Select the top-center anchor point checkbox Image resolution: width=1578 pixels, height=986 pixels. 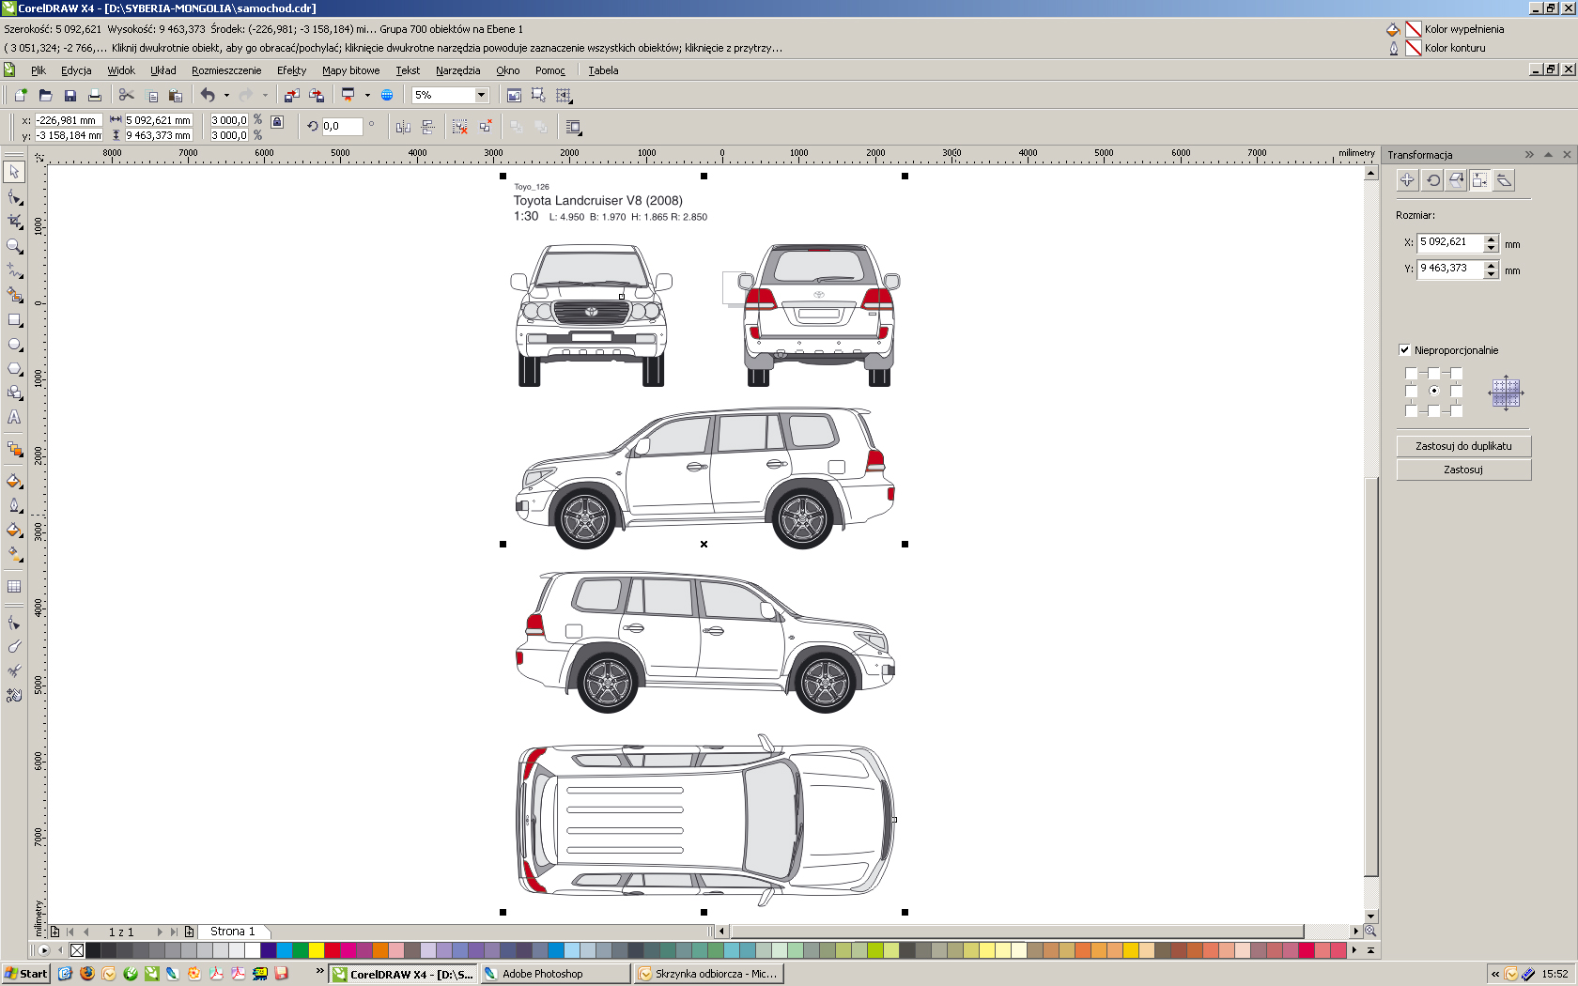(1433, 373)
